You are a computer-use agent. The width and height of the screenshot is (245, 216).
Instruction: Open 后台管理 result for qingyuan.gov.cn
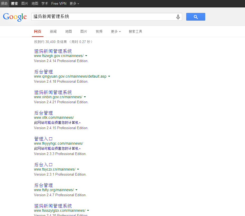[x=43, y=72]
